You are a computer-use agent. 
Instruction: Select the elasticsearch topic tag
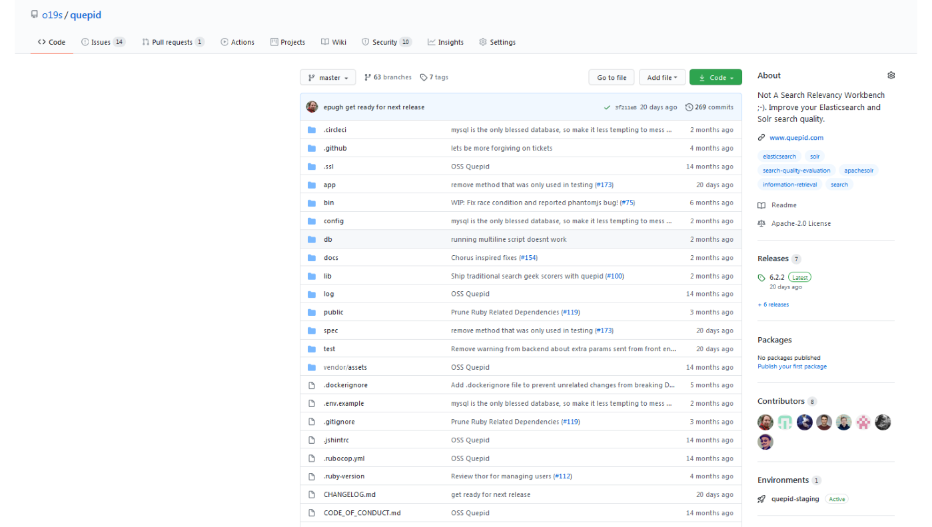pyautogui.click(x=779, y=157)
